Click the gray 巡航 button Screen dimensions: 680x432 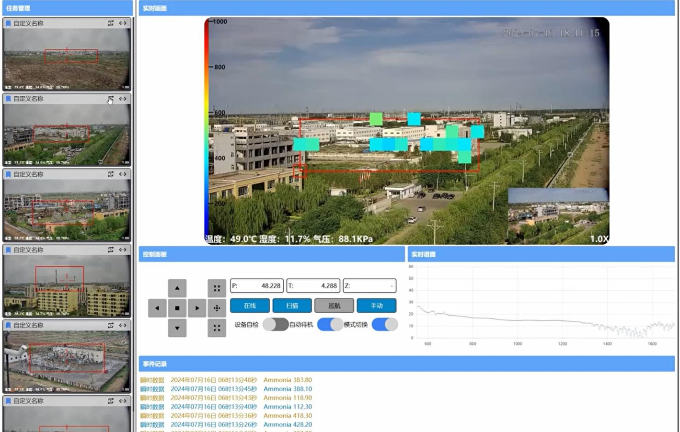(x=334, y=306)
